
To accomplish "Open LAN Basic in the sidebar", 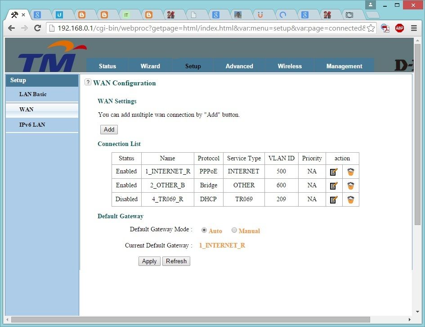I will 33,94.
